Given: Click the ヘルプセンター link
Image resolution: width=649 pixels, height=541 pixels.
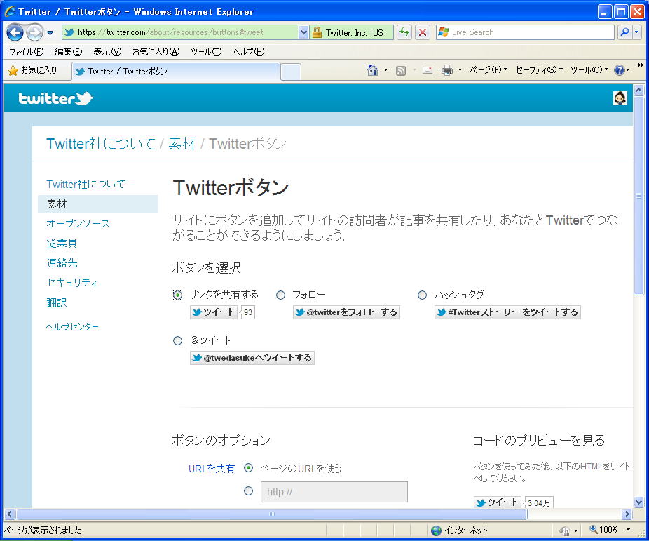Looking at the screenshot, I should point(72,327).
